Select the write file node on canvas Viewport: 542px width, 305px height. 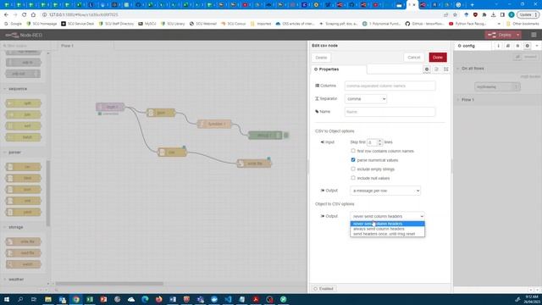[x=254, y=164]
